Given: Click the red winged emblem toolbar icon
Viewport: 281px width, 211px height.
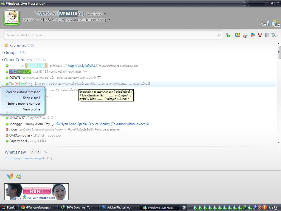Looking at the screenshot, I should [260, 35].
